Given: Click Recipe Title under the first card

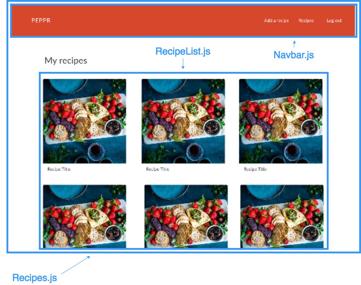Looking at the screenshot, I should (59, 169).
